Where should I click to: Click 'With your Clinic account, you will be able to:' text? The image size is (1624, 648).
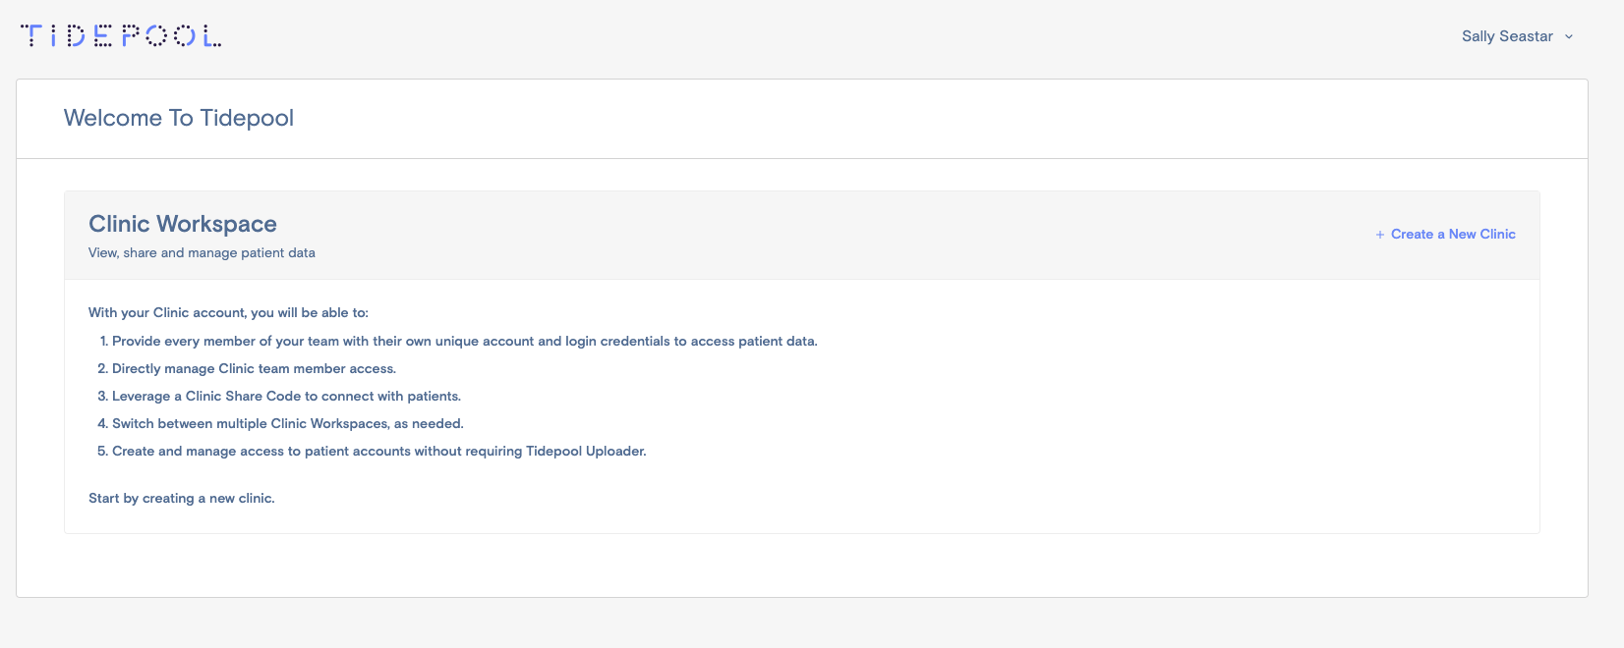(228, 313)
